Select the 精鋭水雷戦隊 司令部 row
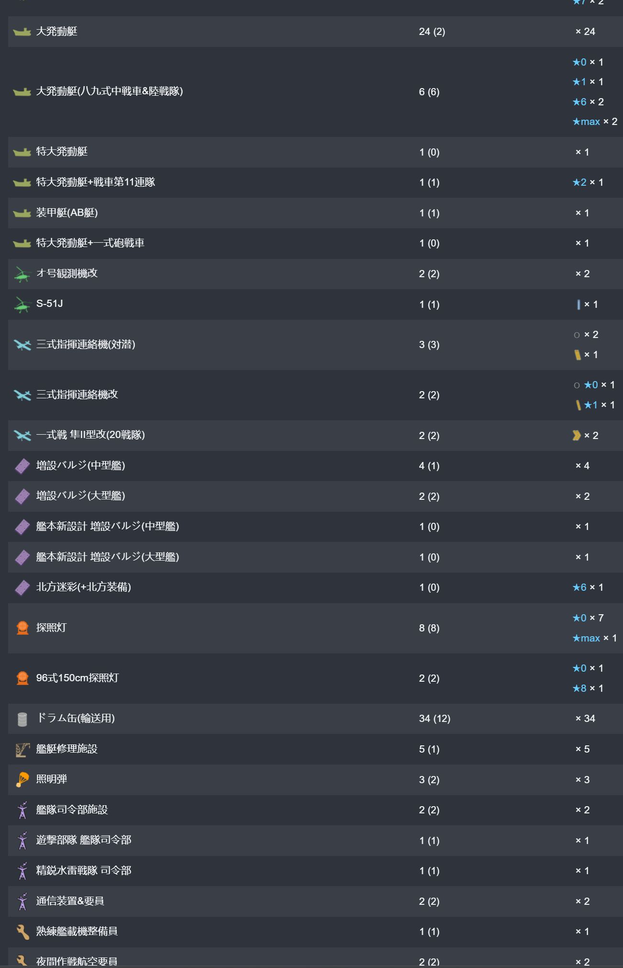The width and height of the screenshot is (623, 968). (x=315, y=871)
